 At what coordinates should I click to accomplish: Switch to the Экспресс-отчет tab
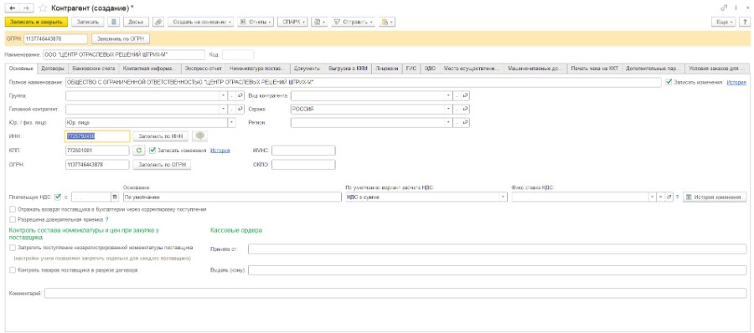pos(204,69)
